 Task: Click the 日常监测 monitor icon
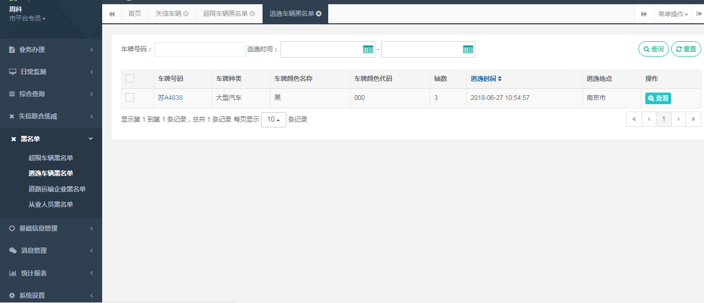pyautogui.click(x=12, y=72)
